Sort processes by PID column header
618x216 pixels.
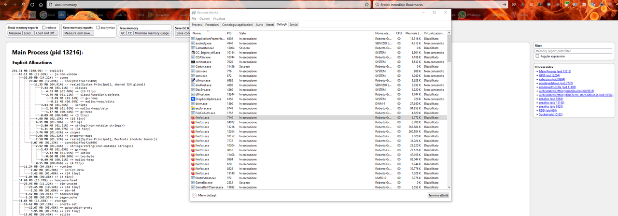(232, 33)
